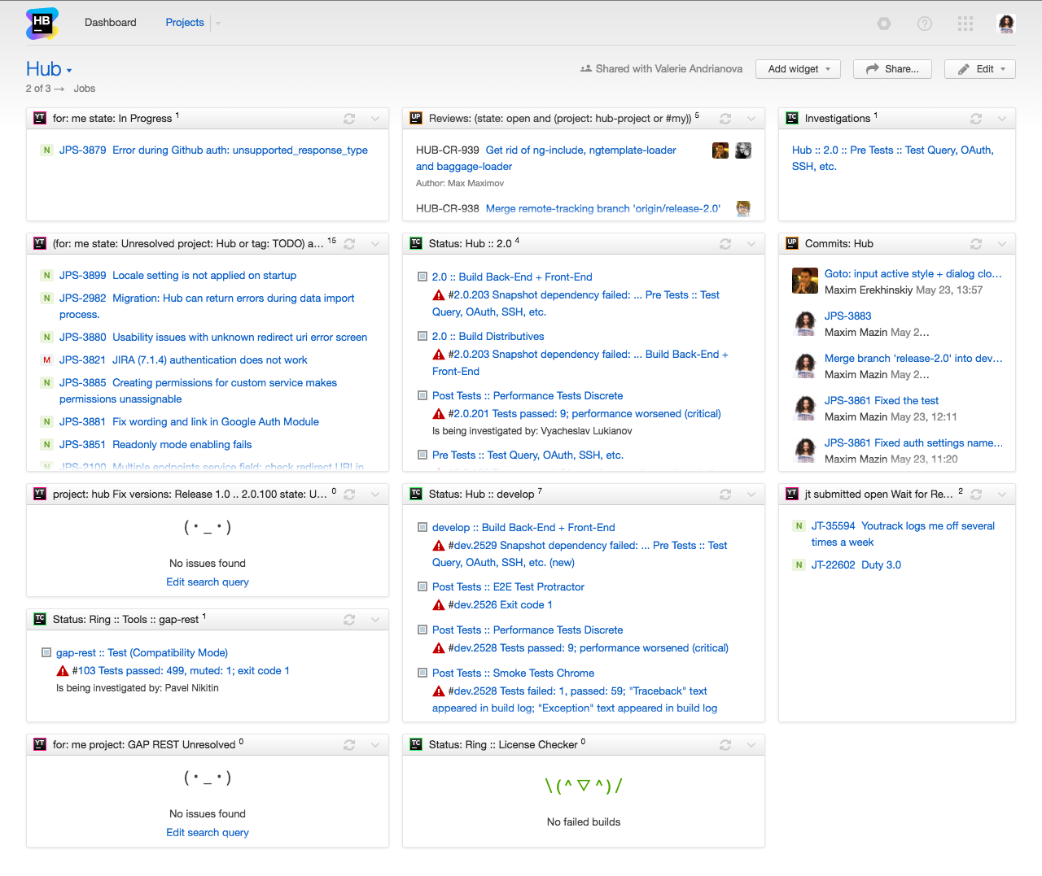The image size is (1042, 876).
Task: Open the Projects menu item
Action: tap(185, 23)
